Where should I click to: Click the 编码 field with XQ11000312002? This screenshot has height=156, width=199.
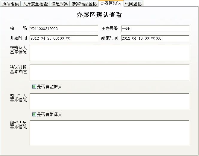(x=64, y=28)
